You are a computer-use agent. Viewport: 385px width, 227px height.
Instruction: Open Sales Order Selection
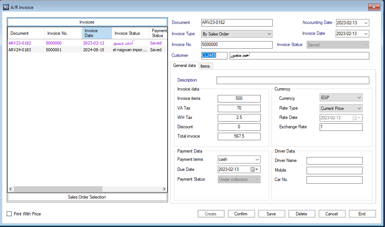click(87, 197)
